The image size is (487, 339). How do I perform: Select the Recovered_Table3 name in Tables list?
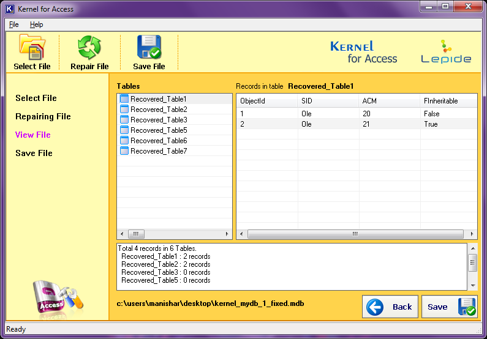point(159,120)
